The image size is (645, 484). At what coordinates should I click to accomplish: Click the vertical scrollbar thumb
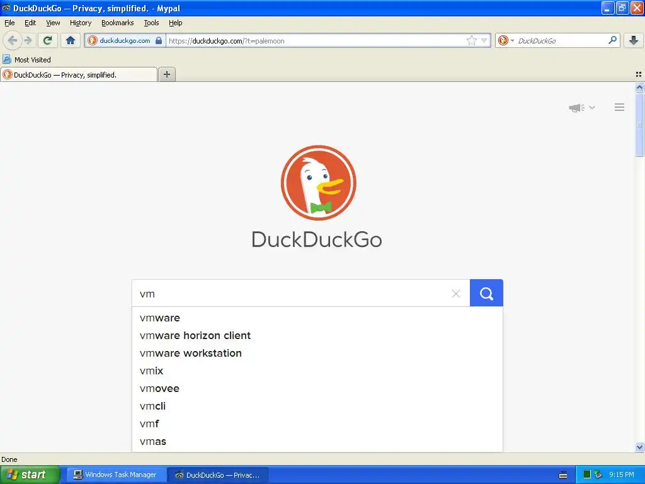639,124
